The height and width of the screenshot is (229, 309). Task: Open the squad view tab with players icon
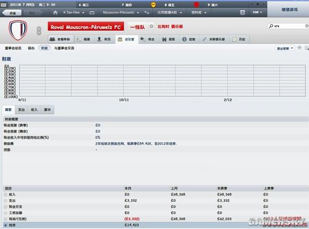tap(60, 39)
